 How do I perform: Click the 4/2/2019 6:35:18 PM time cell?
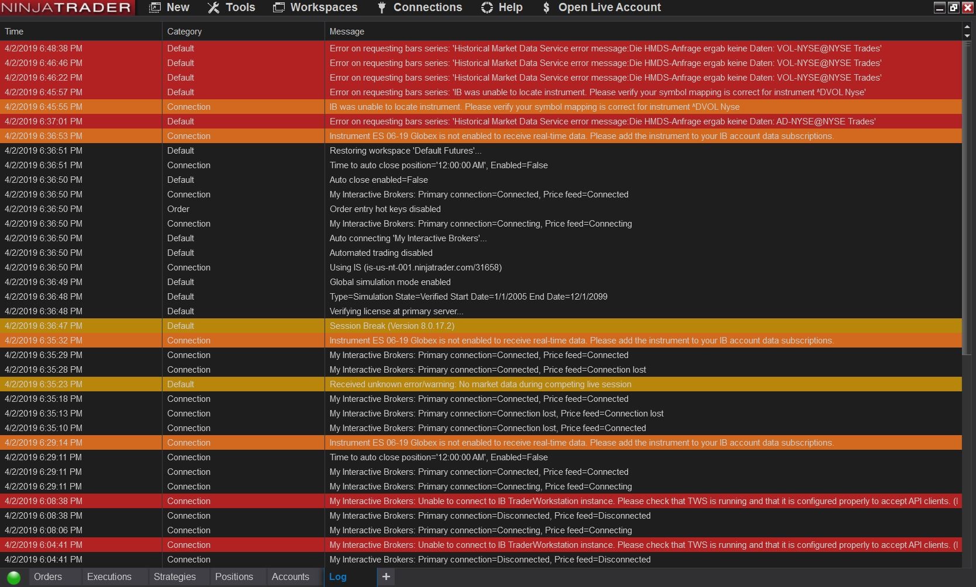click(81, 399)
